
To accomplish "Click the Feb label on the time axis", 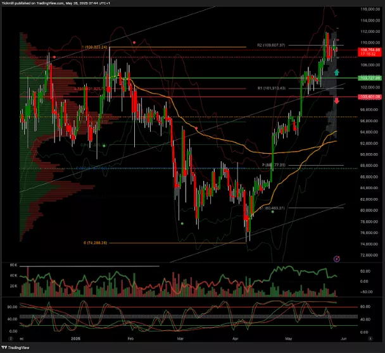I will coord(130,339).
